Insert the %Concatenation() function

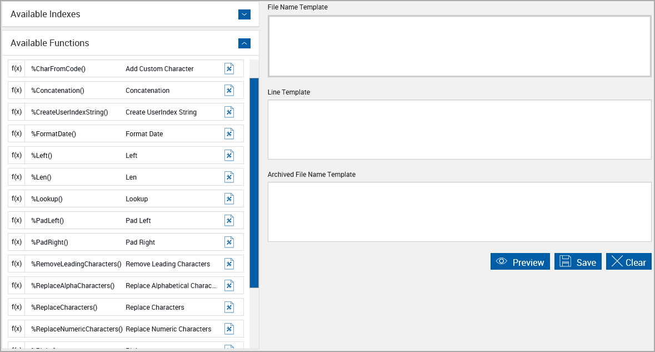click(229, 90)
